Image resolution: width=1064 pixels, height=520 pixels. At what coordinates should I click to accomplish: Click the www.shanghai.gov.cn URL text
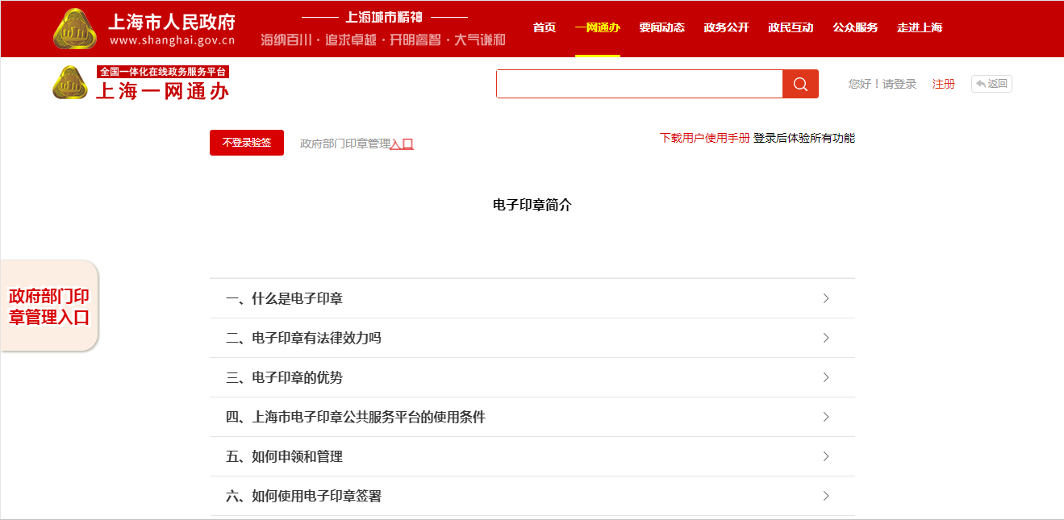(172, 40)
